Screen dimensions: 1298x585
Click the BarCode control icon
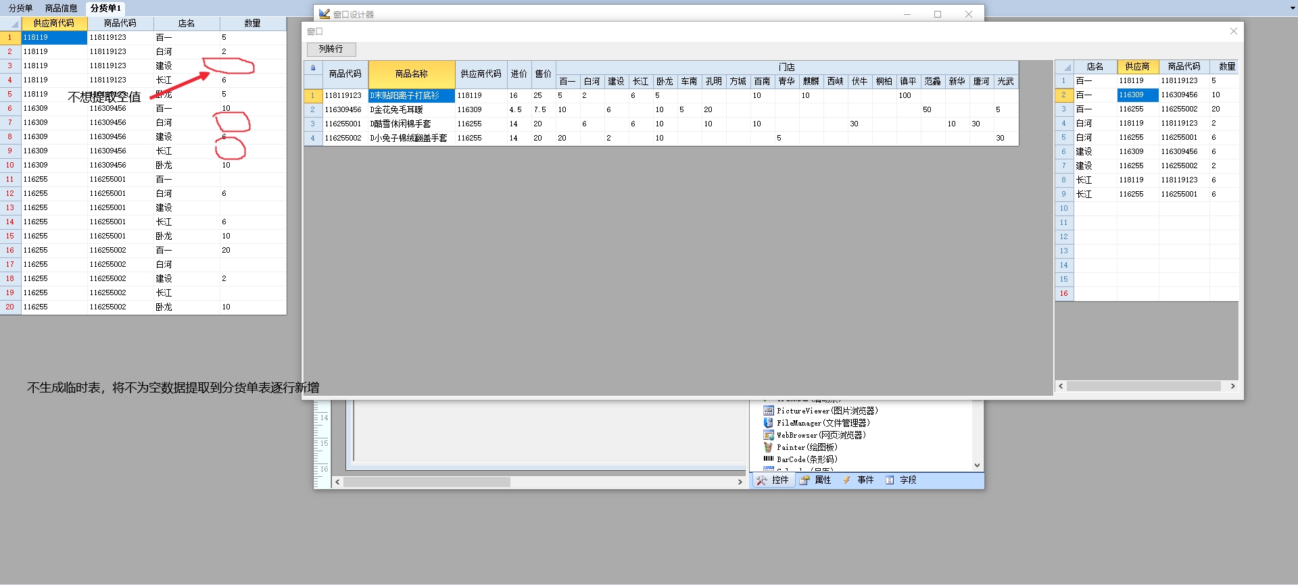pos(768,459)
